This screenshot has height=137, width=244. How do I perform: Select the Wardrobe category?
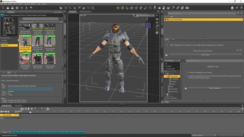pyautogui.click(x=9, y=45)
